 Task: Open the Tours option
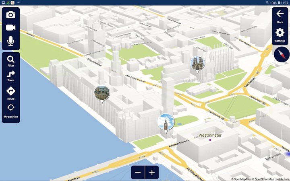click(x=11, y=76)
